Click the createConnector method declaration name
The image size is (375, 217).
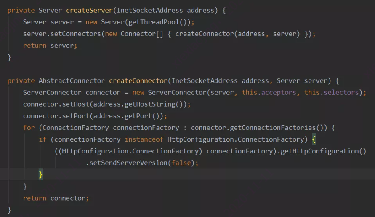click(x=138, y=81)
